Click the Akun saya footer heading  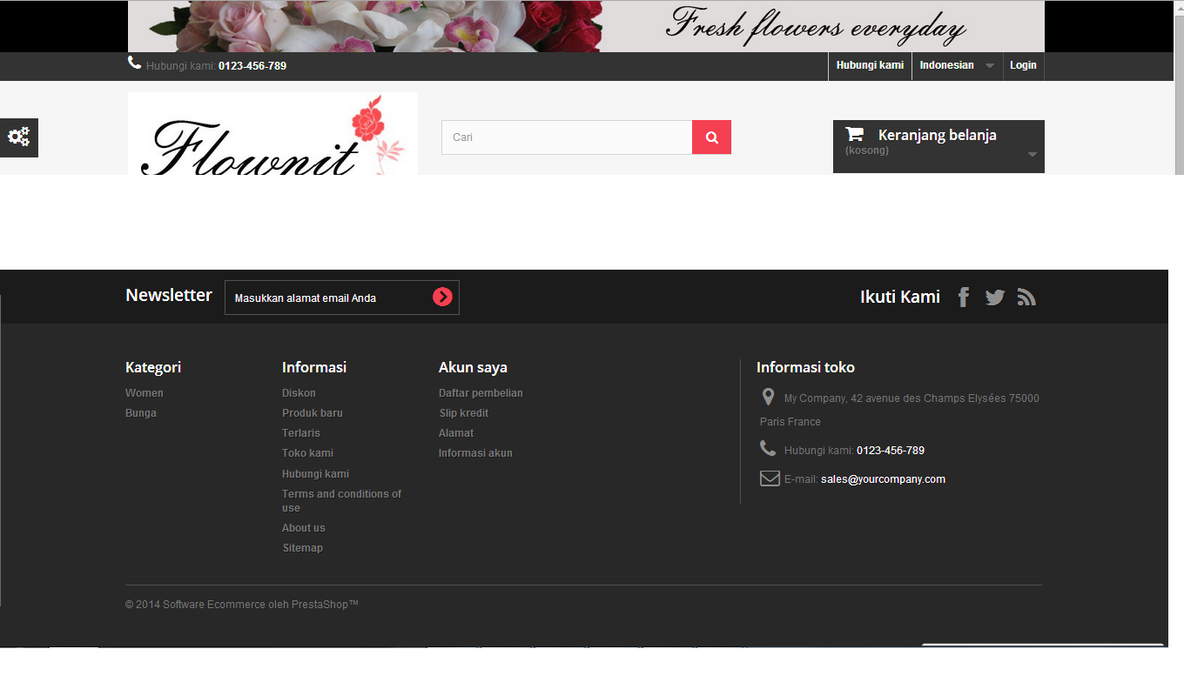(473, 367)
